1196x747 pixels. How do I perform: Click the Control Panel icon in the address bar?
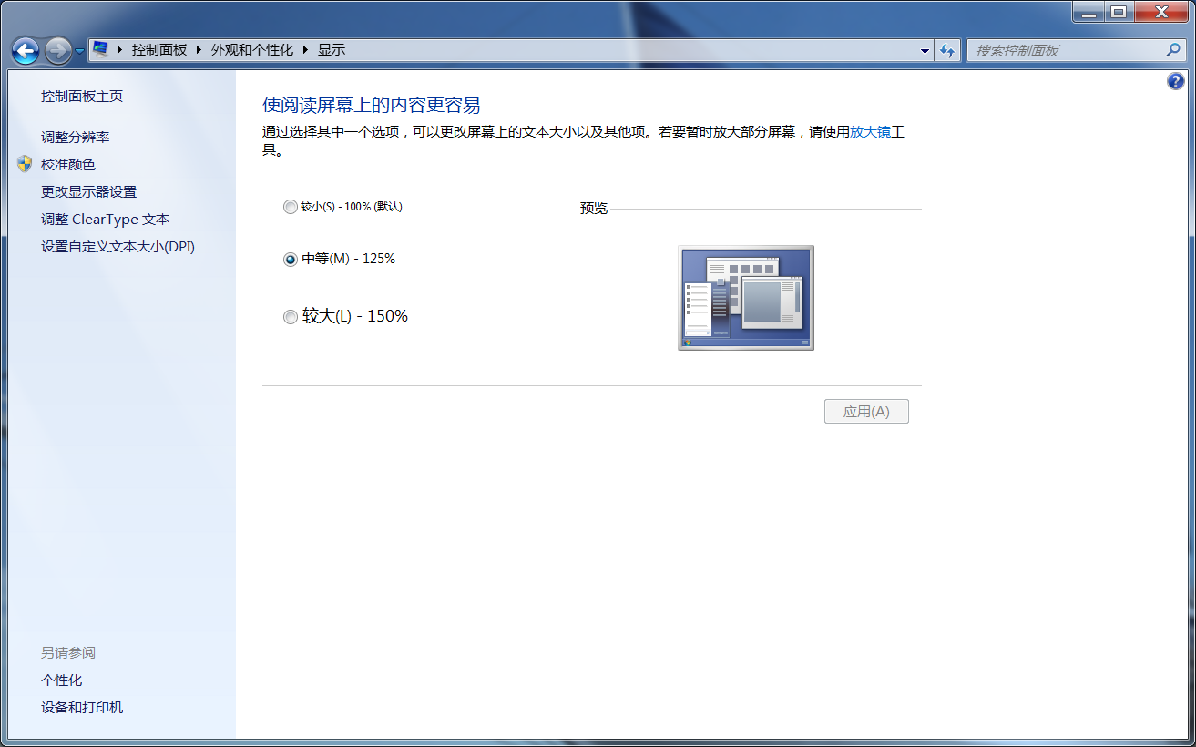tap(100, 50)
